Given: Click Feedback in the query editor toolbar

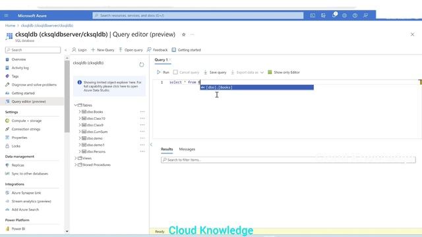Looking at the screenshot, I should tap(157, 50).
